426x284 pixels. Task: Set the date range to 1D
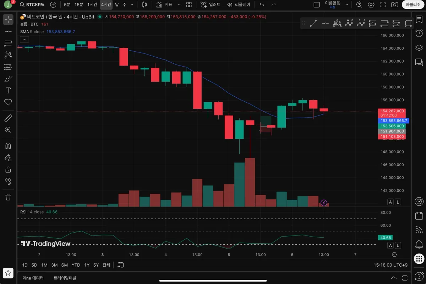coord(24,265)
